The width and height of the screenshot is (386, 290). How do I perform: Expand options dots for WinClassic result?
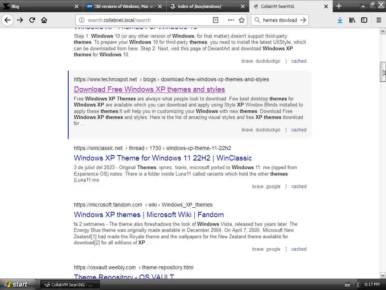(x=286, y=187)
